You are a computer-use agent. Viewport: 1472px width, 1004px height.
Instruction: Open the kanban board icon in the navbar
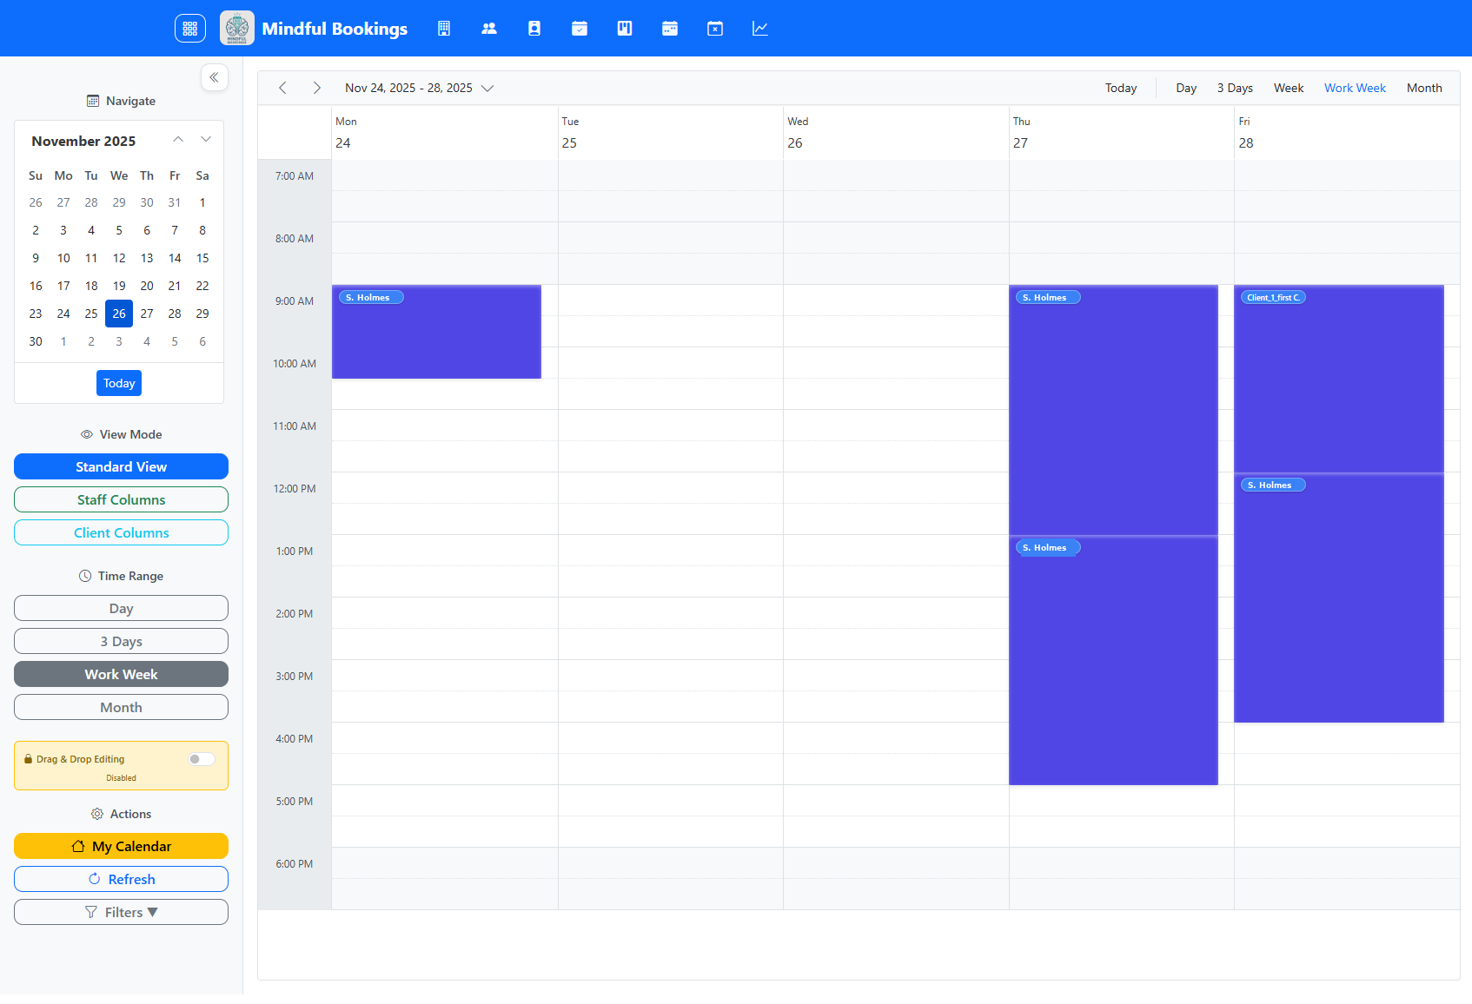[625, 29]
